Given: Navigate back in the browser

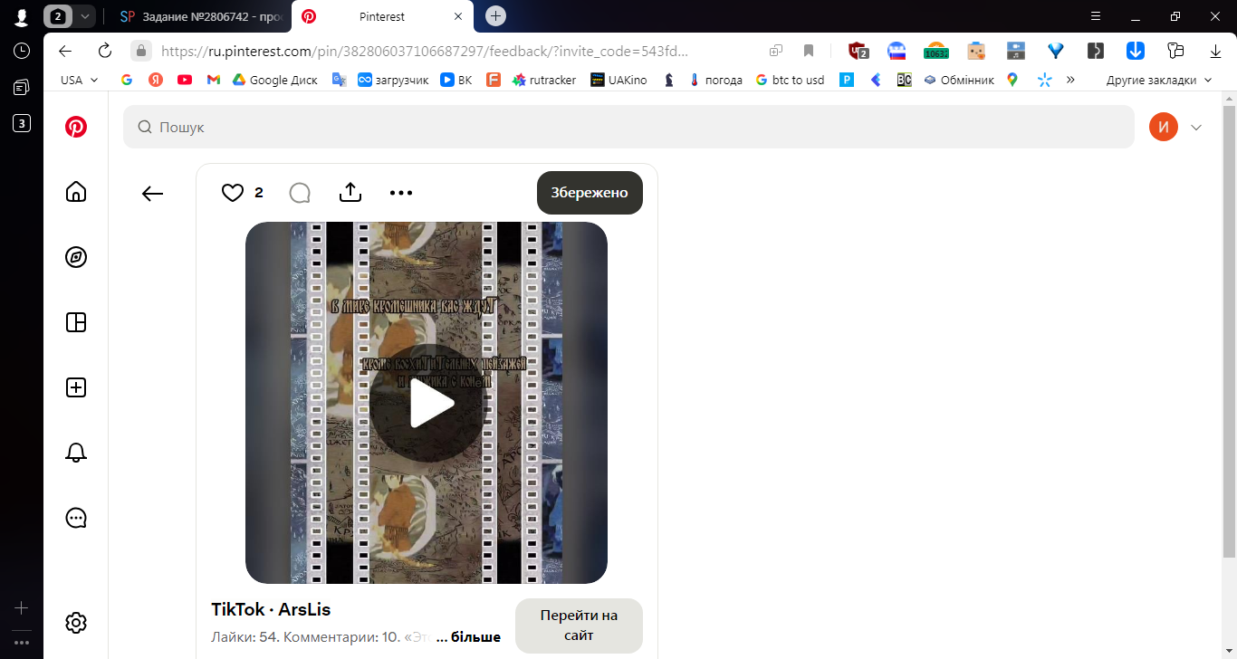Looking at the screenshot, I should 64,51.
